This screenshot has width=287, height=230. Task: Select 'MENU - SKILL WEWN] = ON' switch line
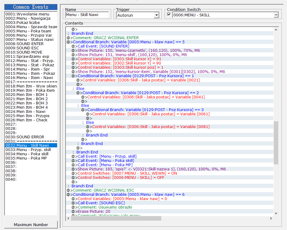pyautogui.click(x=170, y=173)
